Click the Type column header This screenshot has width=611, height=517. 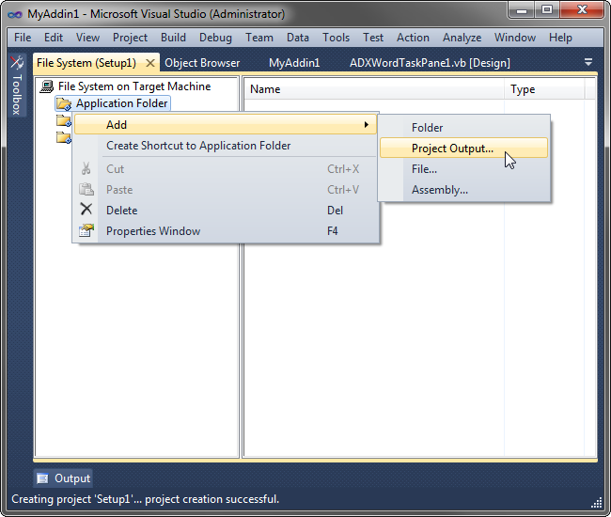[544, 89]
